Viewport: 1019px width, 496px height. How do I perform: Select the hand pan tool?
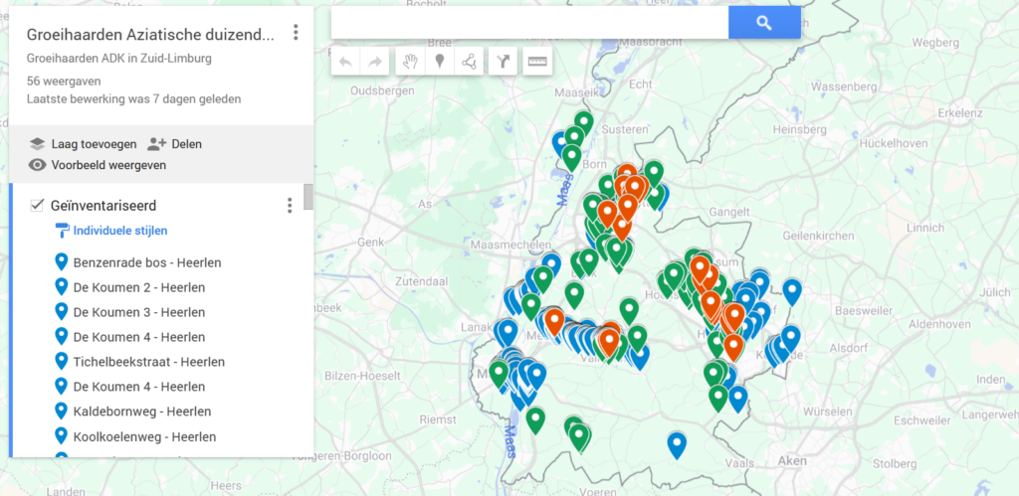(409, 62)
